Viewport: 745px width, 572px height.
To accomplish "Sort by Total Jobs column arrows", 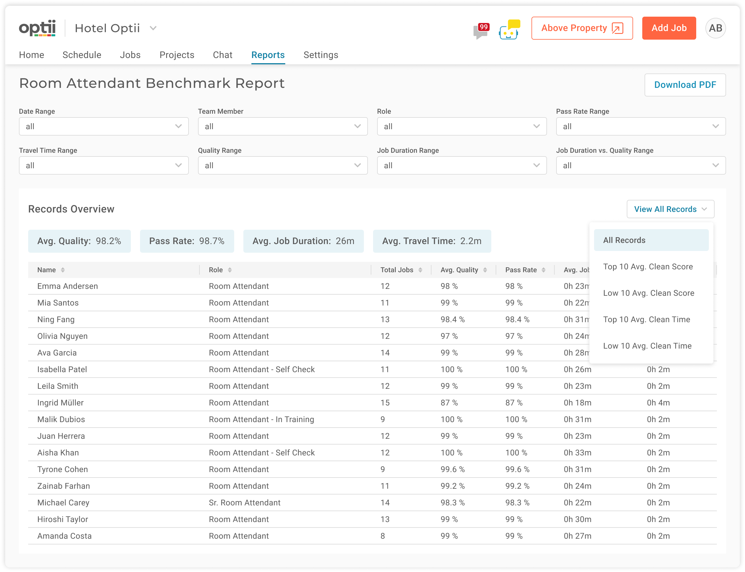I will (x=420, y=270).
